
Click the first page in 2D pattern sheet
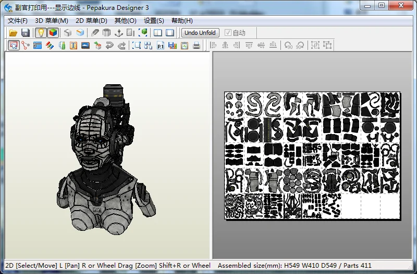[235, 105]
